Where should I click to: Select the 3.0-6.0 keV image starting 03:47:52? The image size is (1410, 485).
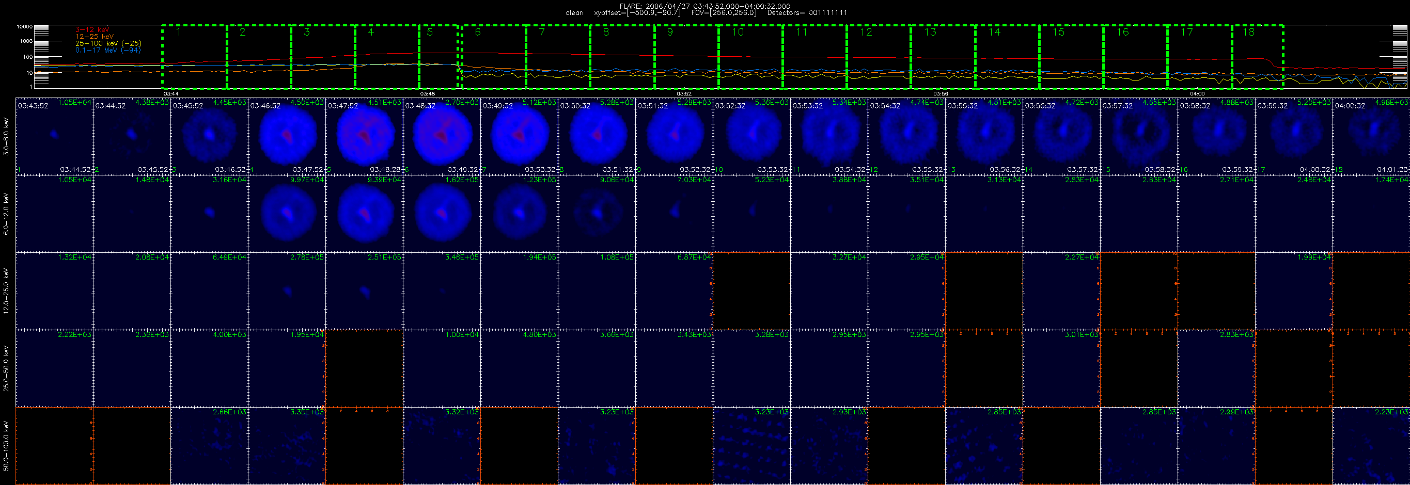click(x=365, y=136)
